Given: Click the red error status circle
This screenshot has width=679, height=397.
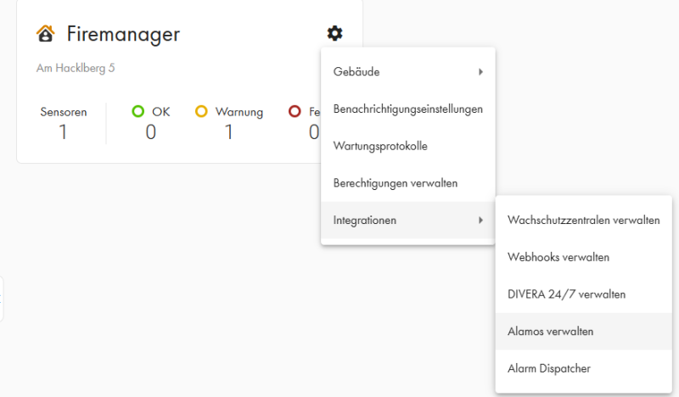Looking at the screenshot, I should (295, 111).
